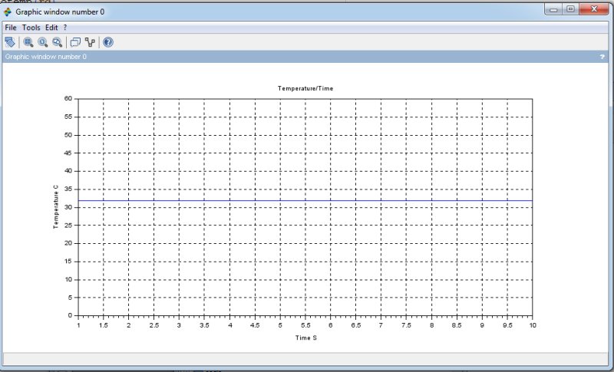The width and height of the screenshot is (614, 372).
Task: Click the Time S axis label
Action: (305, 337)
